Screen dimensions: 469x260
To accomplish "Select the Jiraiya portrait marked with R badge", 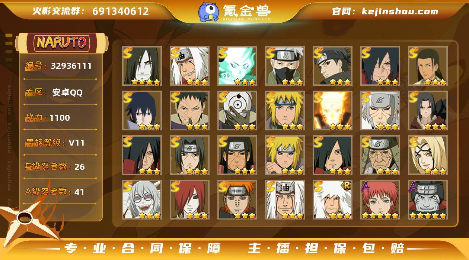I will click(x=333, y=200).
